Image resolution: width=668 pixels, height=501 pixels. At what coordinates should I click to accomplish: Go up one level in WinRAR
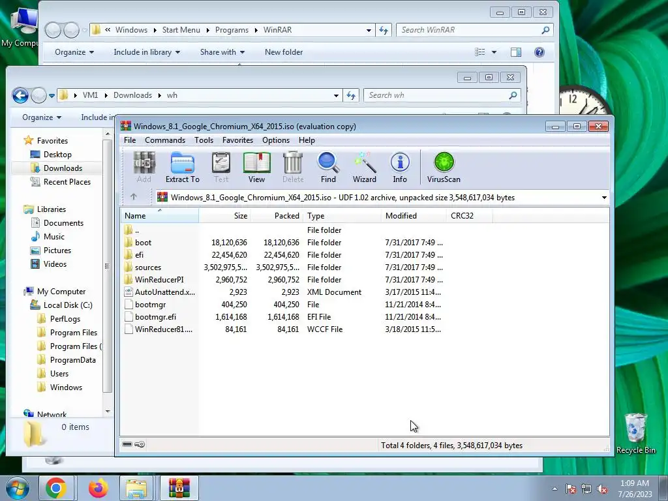coord(133,197)
